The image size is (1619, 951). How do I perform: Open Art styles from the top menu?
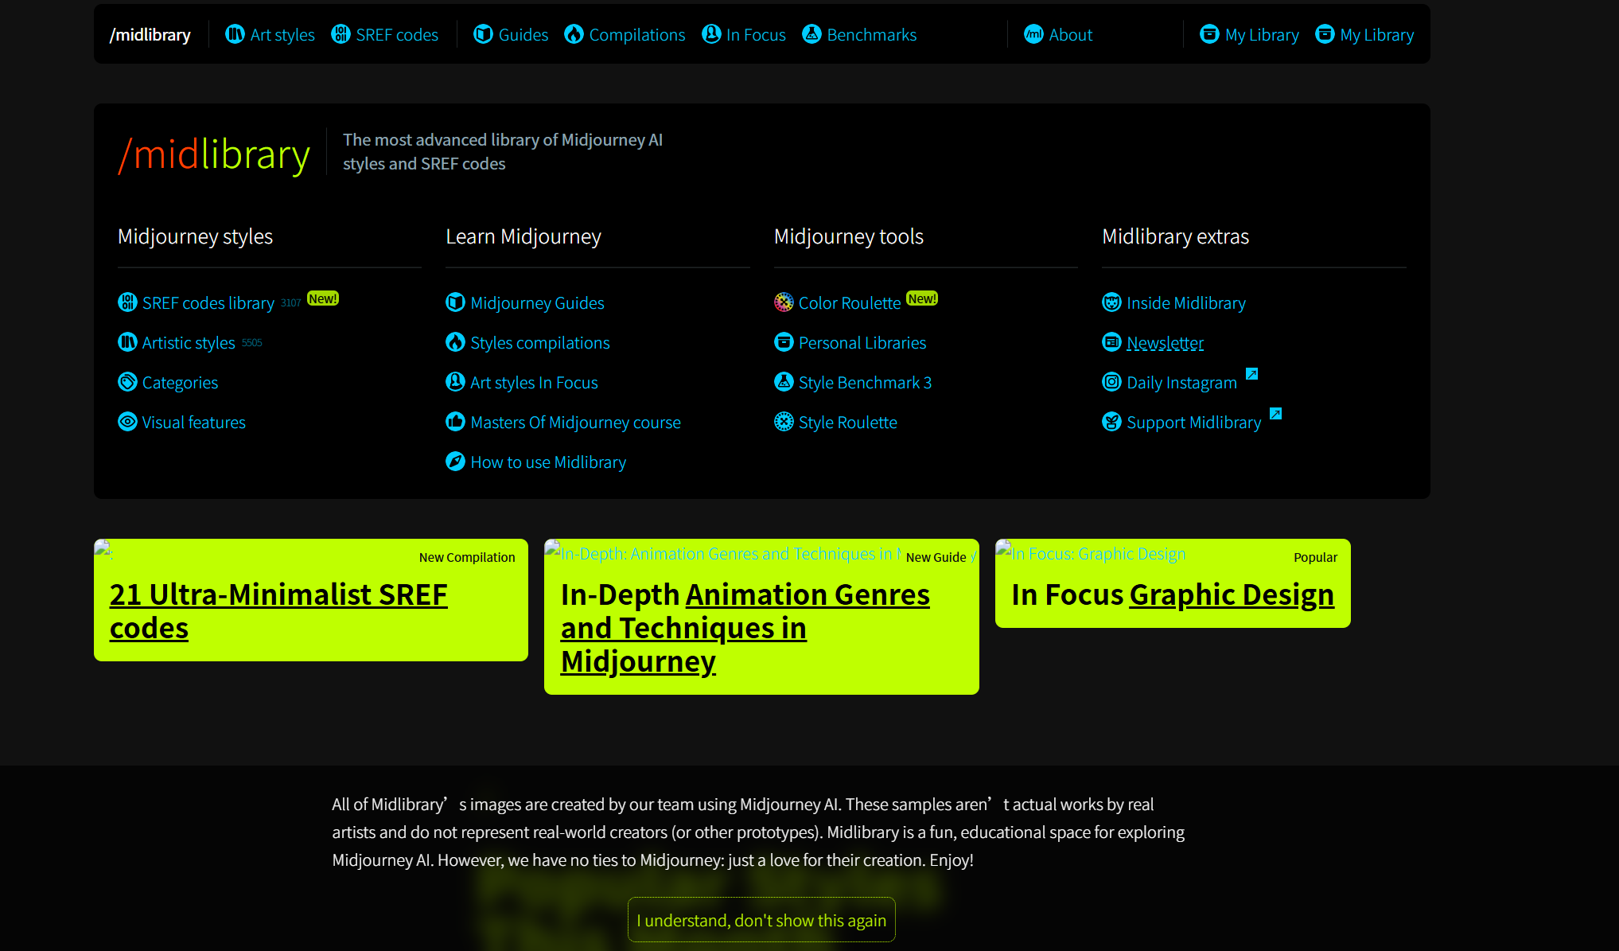[x=282, y=35]
